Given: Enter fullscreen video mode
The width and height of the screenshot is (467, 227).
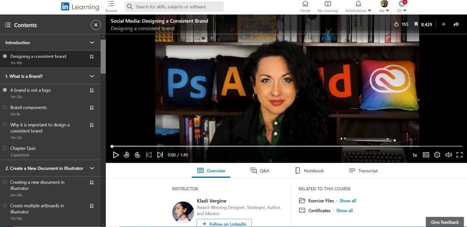Looking at the screenshot, I should 459,155.
